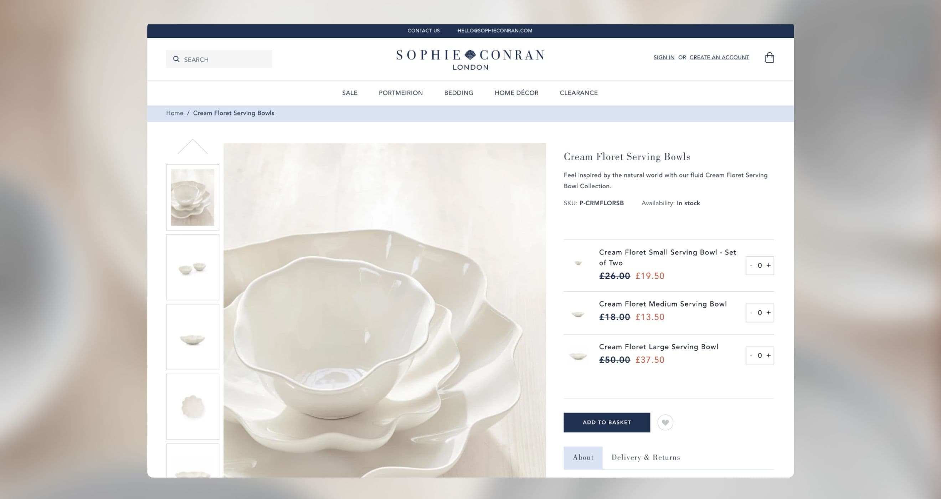This screenshot has height=499, width=941.
Task: Decrease Large Serving Bowl quantity
Action: 751,355
